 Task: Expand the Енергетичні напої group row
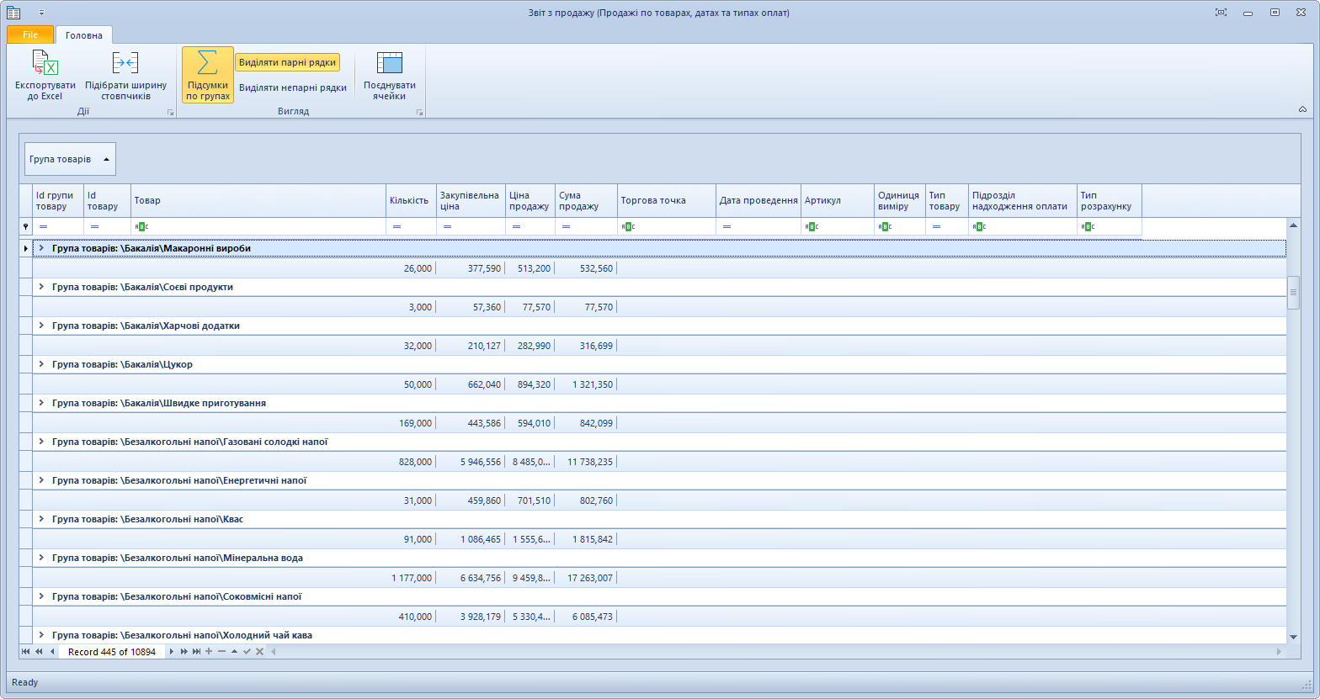[41, 480]
